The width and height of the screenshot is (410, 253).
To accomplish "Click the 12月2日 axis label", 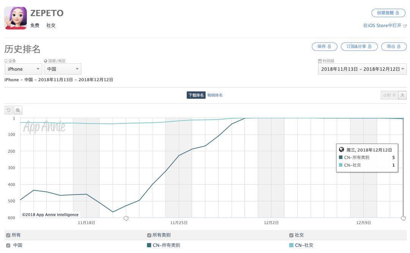I will [x=271, y=223].
